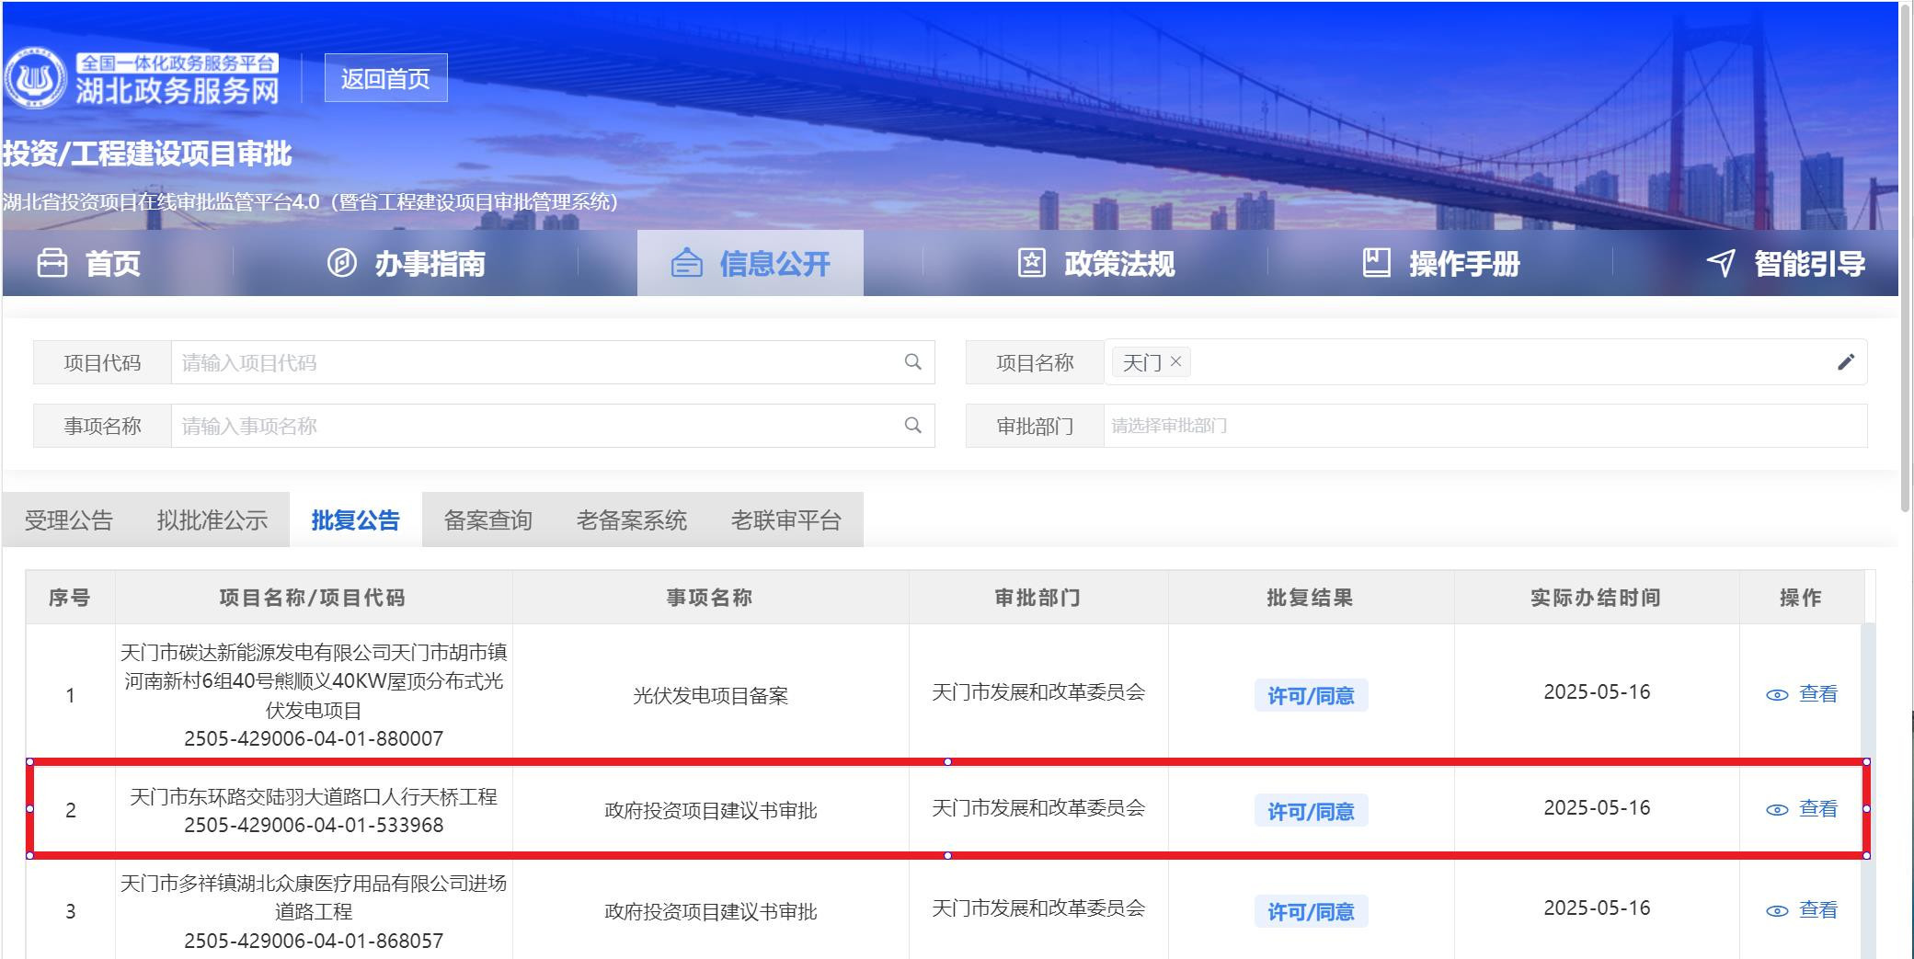Click the star document icon beside 政策法规
Screen dimensions: 1914x959
pos(1031,263)
